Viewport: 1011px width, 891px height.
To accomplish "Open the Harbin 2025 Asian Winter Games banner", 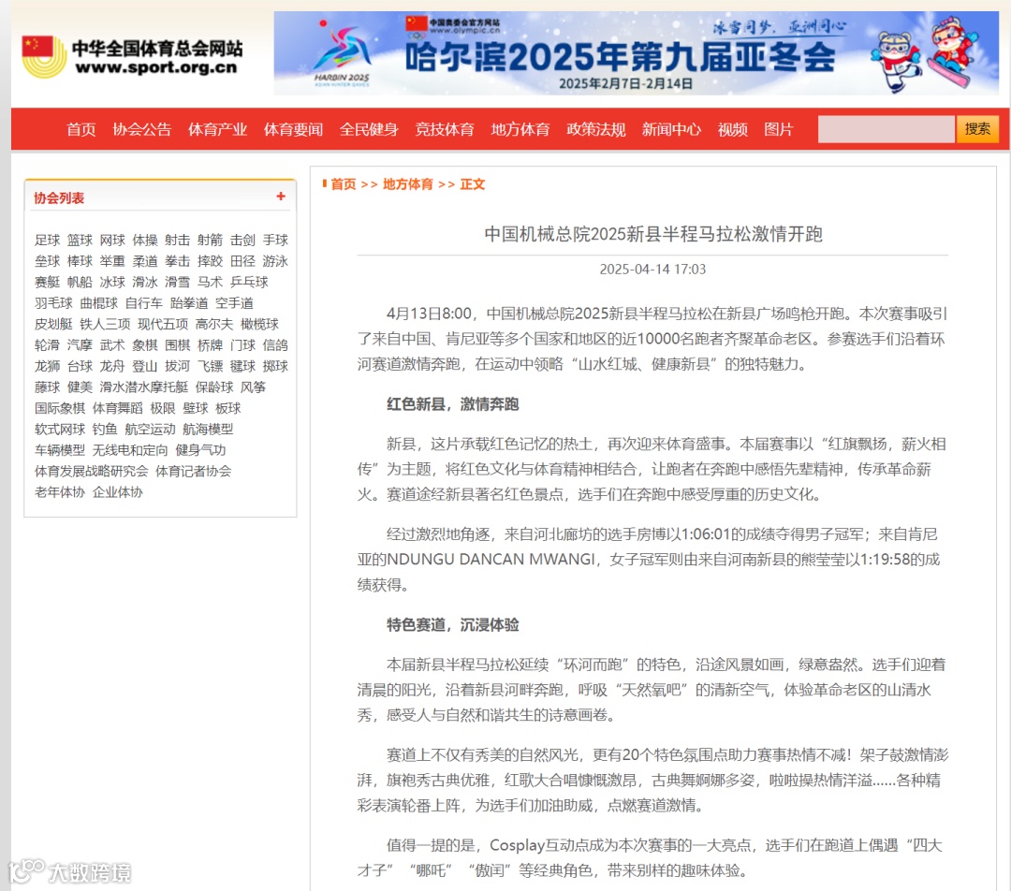I will point(636,52).
